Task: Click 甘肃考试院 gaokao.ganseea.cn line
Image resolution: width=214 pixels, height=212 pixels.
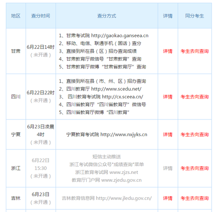Action: [x=103, y=36]
